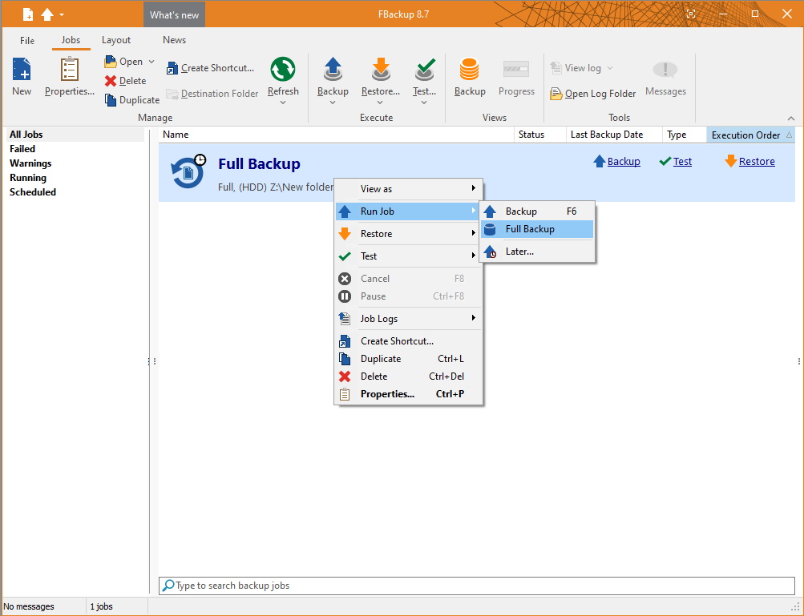Collapse the ribbon with the chevron
The image size is (804, 616).
click(791, 119)
